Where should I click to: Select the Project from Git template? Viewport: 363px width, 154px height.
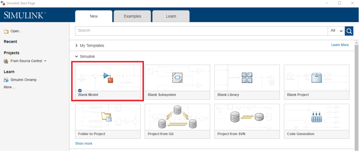tap(177, 121)
